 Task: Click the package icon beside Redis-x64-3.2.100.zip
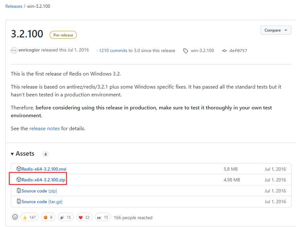point(19,180)
